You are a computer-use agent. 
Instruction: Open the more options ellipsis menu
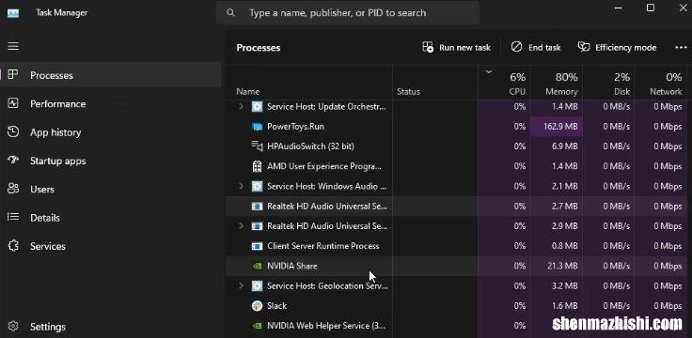click(x=681, y=48)
